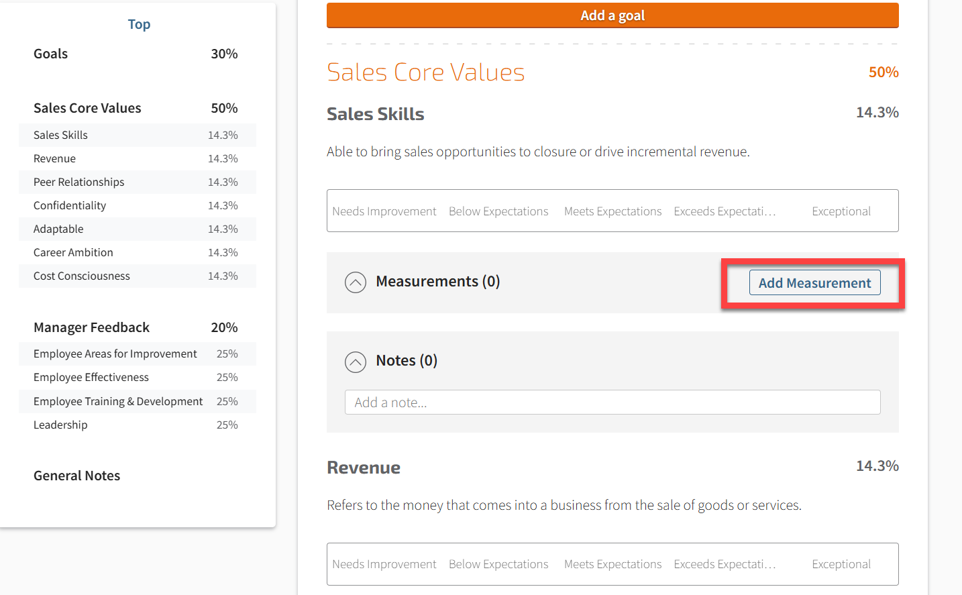The image size is (962, 595).
Task: Rate Sales Skills as Needs Improvement
Action: (x=384, y=211)
